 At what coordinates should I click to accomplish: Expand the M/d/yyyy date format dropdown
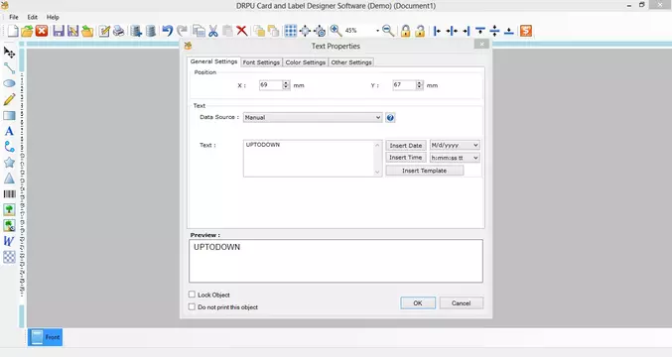[x=455, y=145]
